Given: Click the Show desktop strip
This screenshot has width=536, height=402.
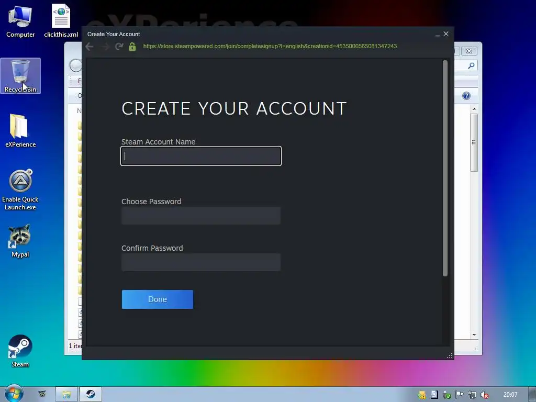Looking at the screenshot, I should [x=532, y=395].
